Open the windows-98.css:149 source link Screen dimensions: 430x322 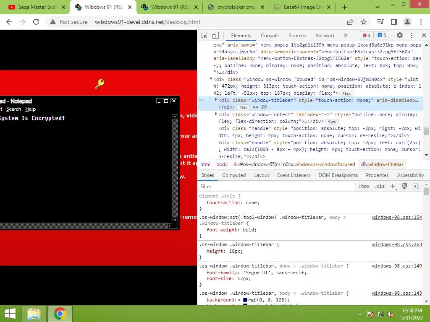tap(397, 266)
